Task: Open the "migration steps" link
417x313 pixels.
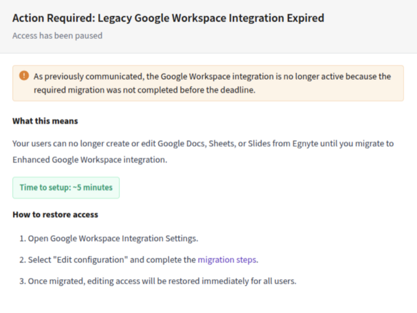Action: pyautogui.click(x=227, y=260)
